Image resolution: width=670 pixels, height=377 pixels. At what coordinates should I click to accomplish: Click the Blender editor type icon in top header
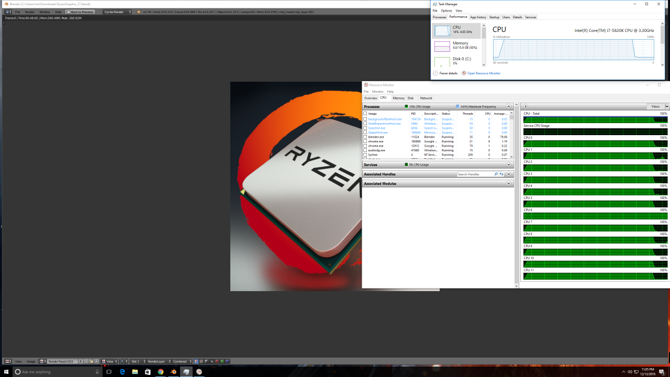pyautogui.click(x=8, y=12)
